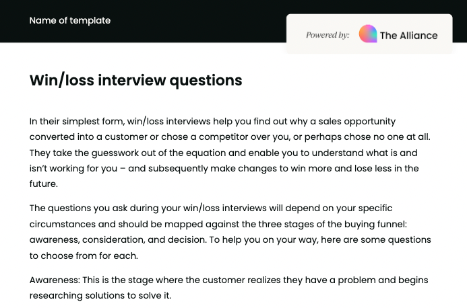Click the line starting 'The questions you ask'
This screenshot has width=467, height=308.
click(210, 208)
